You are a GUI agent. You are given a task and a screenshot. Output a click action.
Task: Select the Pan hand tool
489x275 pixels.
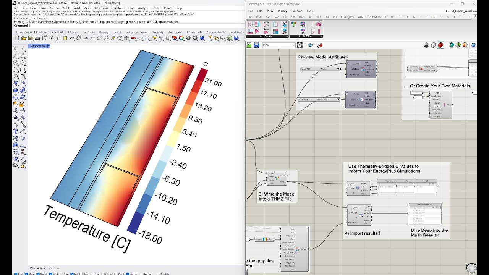coord(78,38)
